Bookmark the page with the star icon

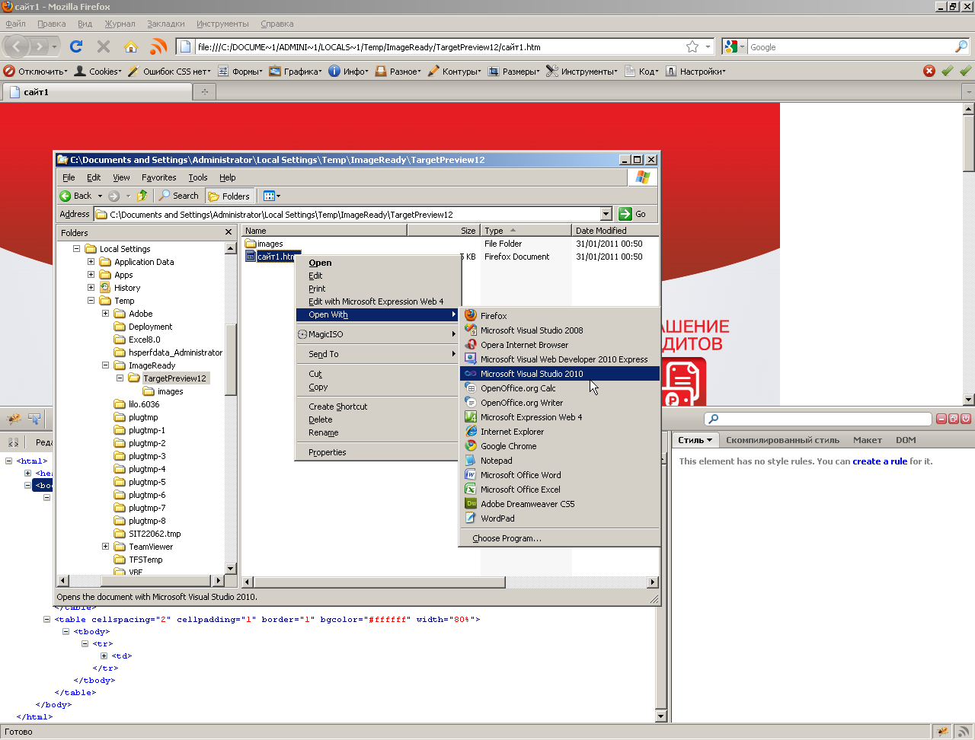point(692,46)
